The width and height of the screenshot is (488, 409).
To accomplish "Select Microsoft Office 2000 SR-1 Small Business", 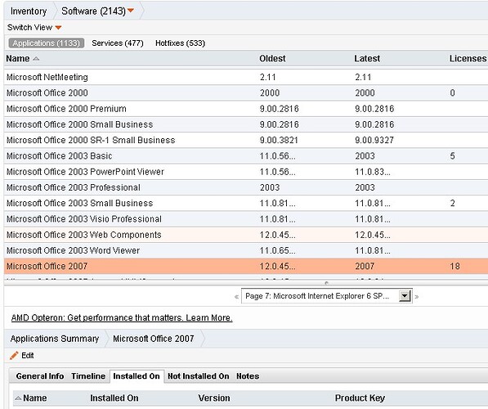I will point(246,140).
